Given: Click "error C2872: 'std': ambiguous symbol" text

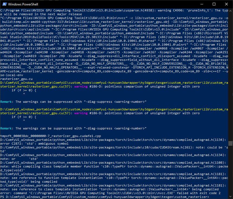Looking at the screenshot, I should 34,144.
